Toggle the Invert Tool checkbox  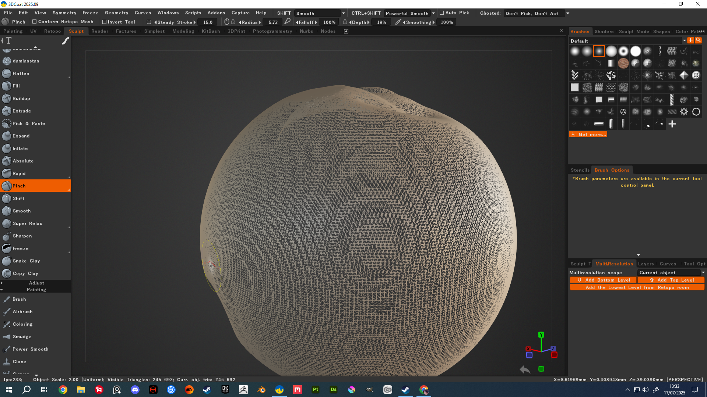point(104,22)
